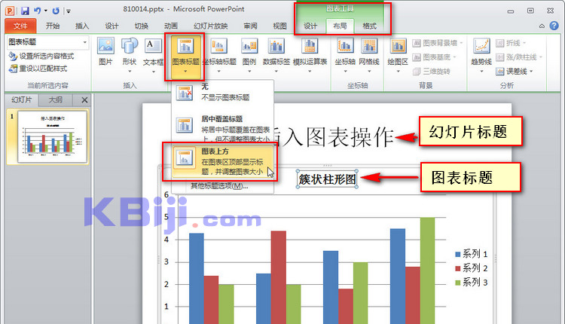Open the 绘图区 plot area menu
This screenshot has height=324, width=565.
398,55
